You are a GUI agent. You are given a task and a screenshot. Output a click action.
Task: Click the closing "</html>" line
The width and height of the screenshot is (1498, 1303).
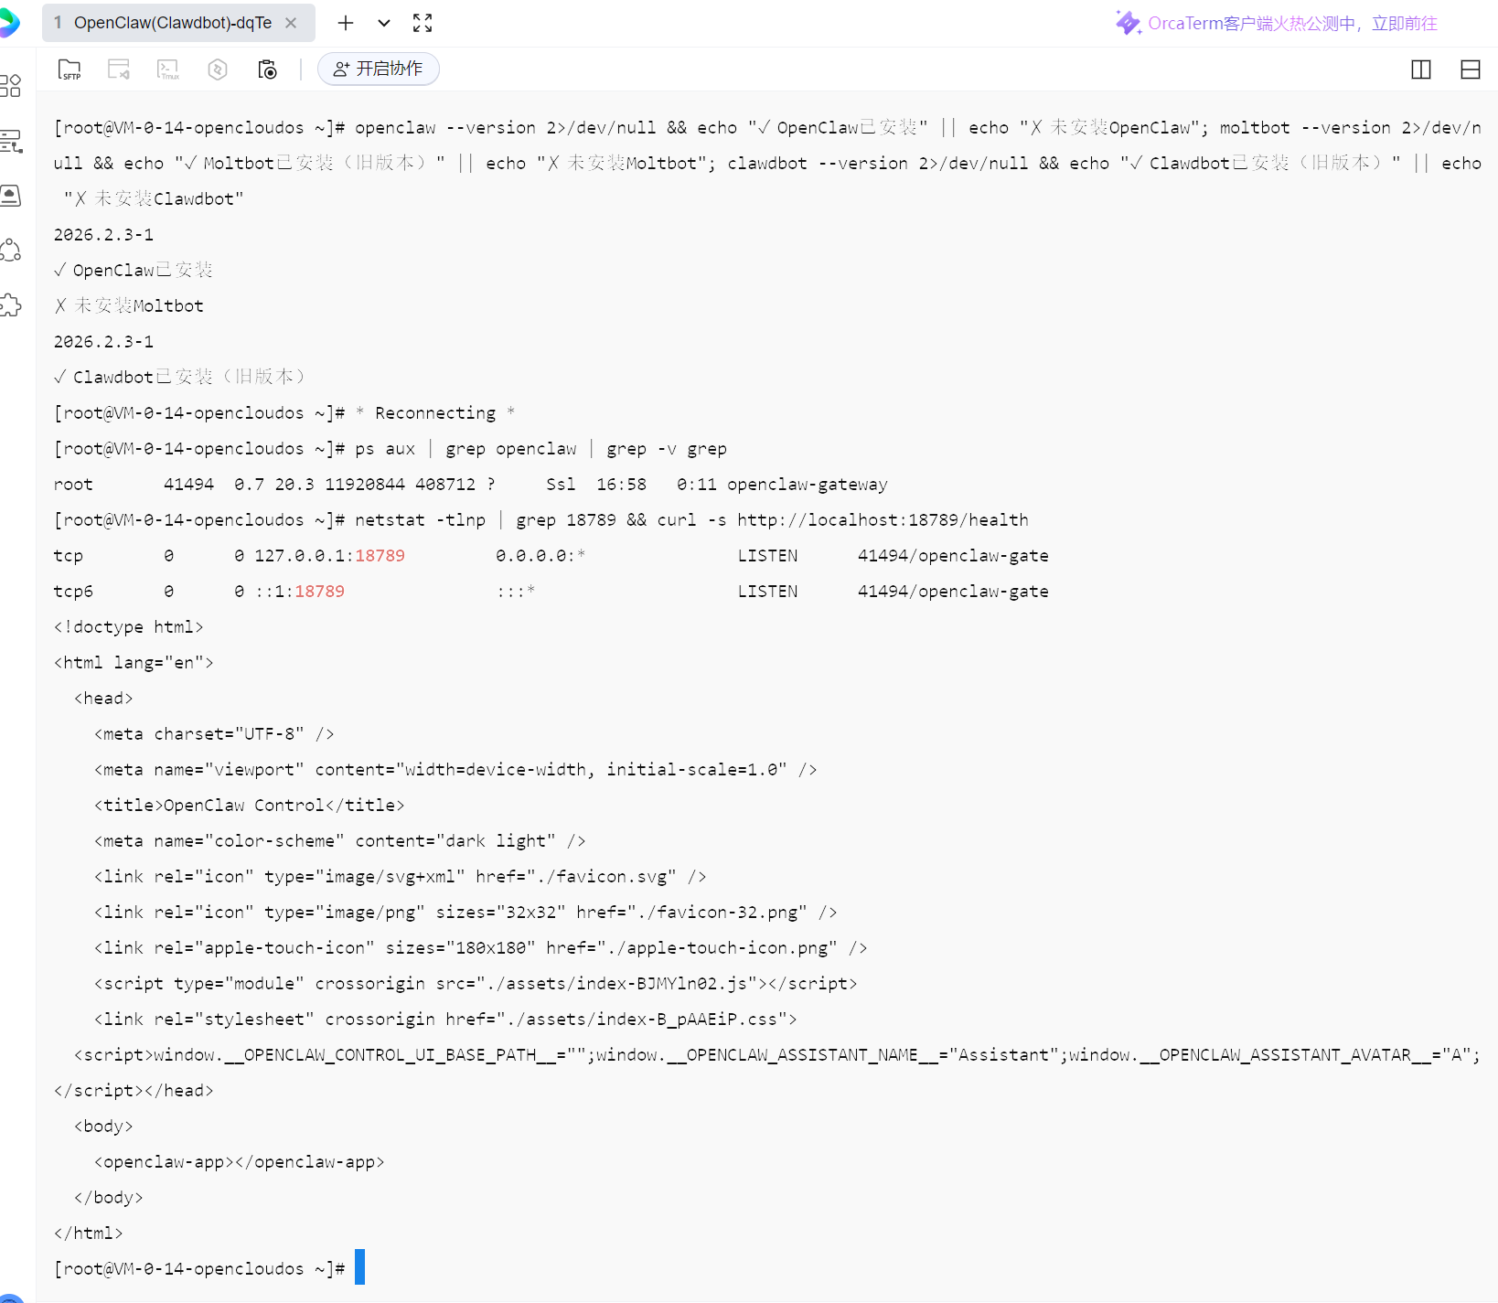coord(89,1234)
